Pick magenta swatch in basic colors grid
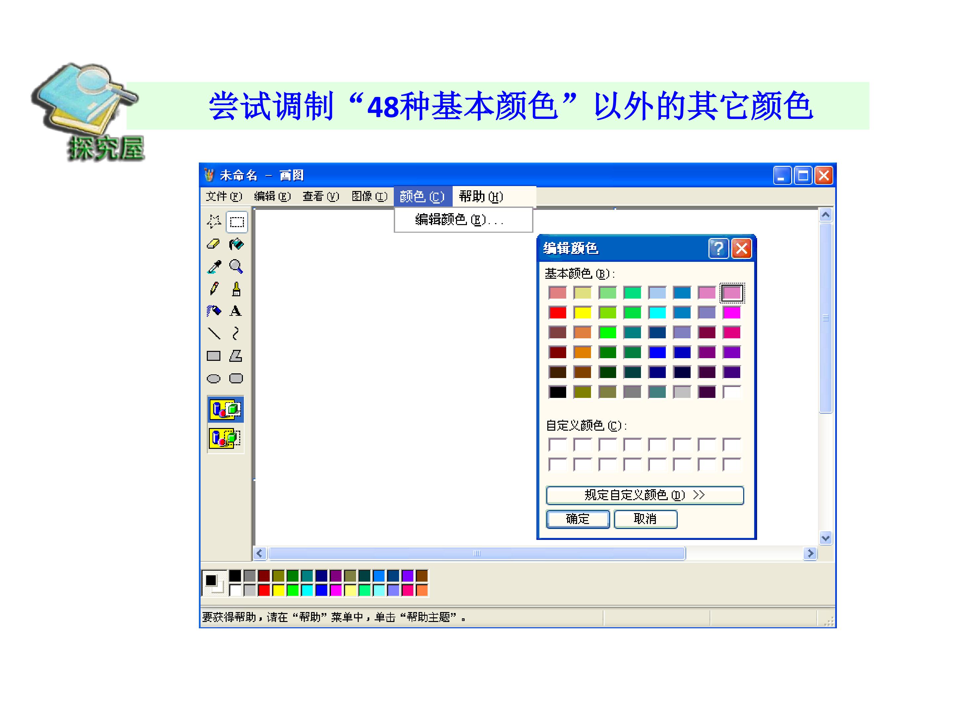Viewport: 953px width, 715px height. [732, 312]
